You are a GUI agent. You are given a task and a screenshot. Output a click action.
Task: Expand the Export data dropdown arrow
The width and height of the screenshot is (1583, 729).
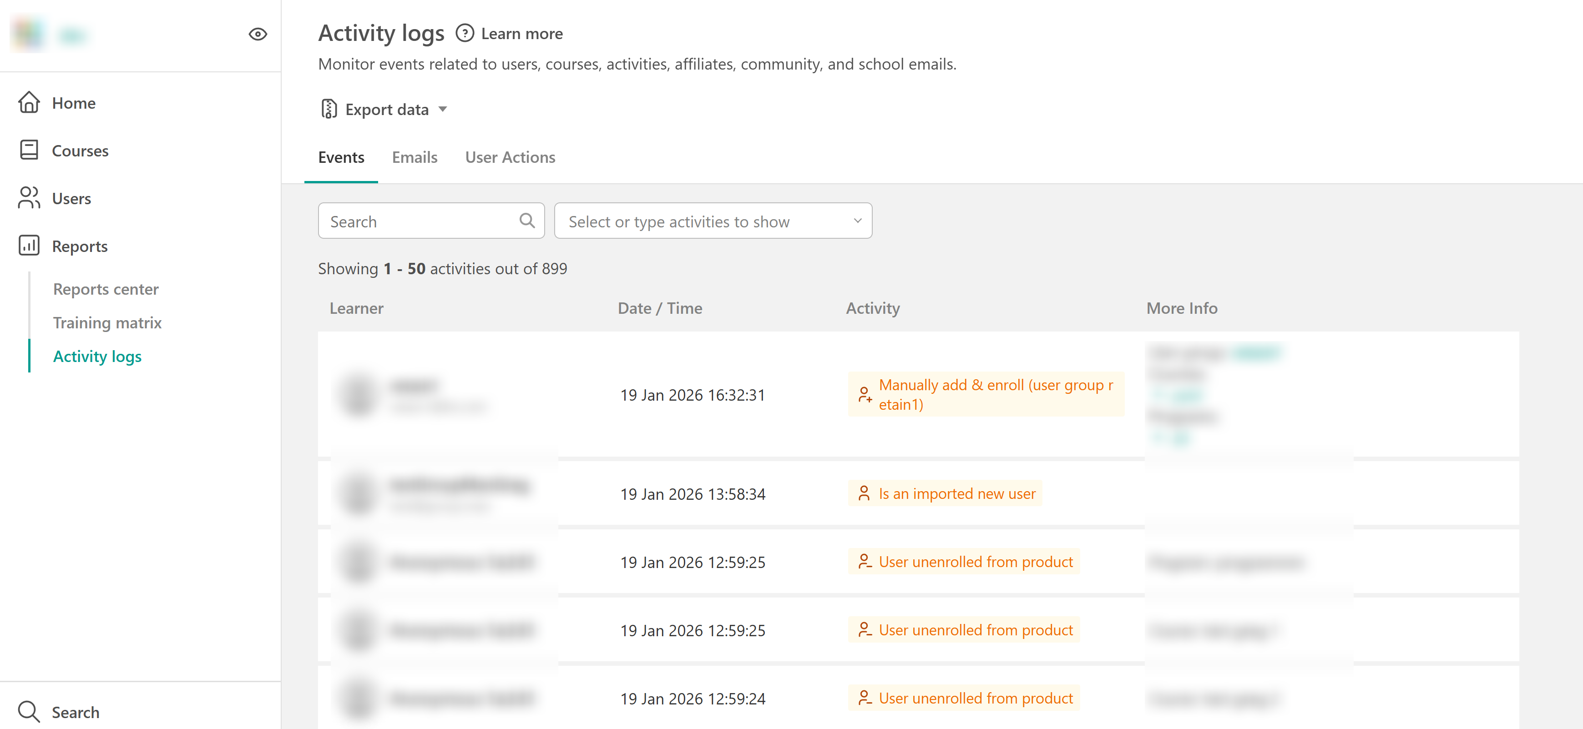point(442,109)
